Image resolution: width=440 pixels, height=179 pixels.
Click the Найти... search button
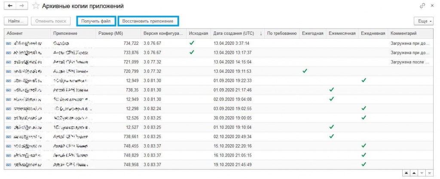(16, 21)
